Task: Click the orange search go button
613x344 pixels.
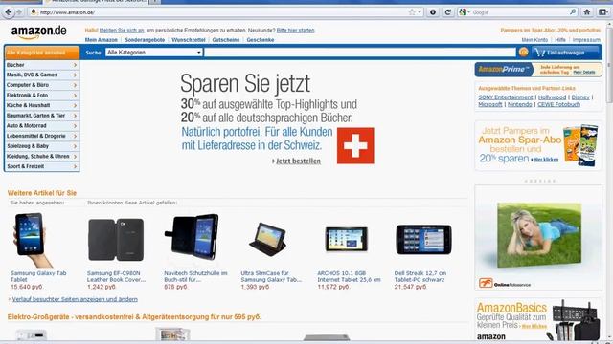Action: click(523, 52)
